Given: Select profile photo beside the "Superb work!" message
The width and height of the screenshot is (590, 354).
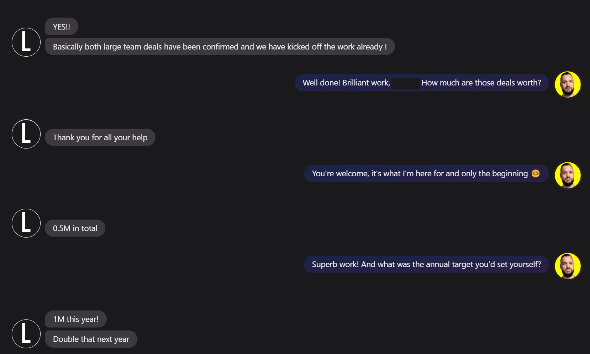Looking at the screenshot, I should (x=568, y=266).
